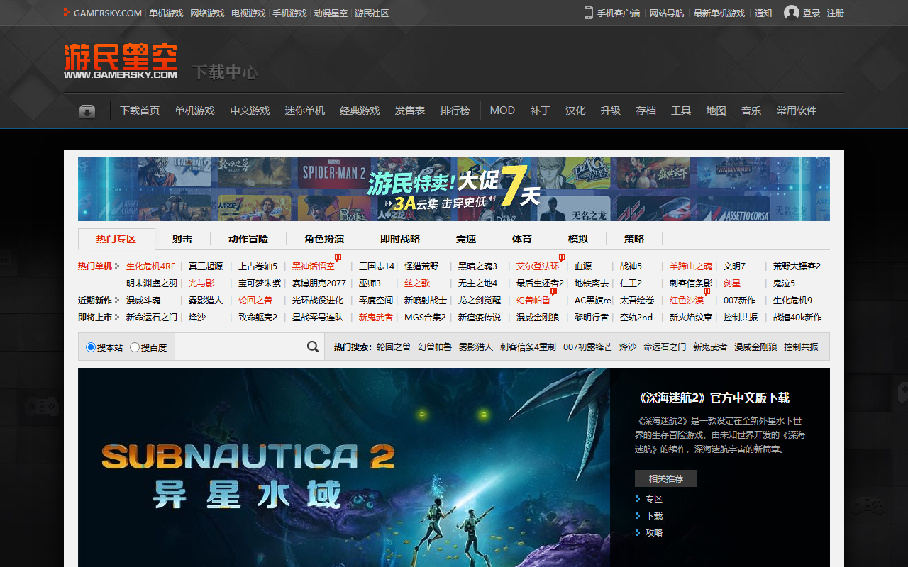Select the 体育 tab
The width and height of the screenshot is (908, 567).
[522, 239]
